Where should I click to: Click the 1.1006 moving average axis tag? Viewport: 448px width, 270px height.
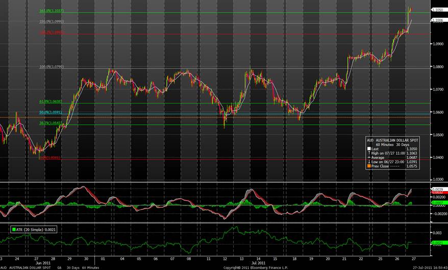click(437, 20)
